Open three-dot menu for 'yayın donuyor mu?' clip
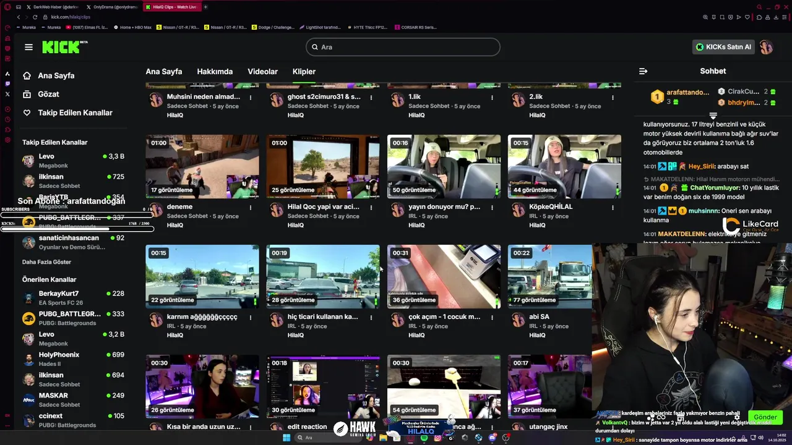This screenshot has height=445, width=792. tap(492, 208)
